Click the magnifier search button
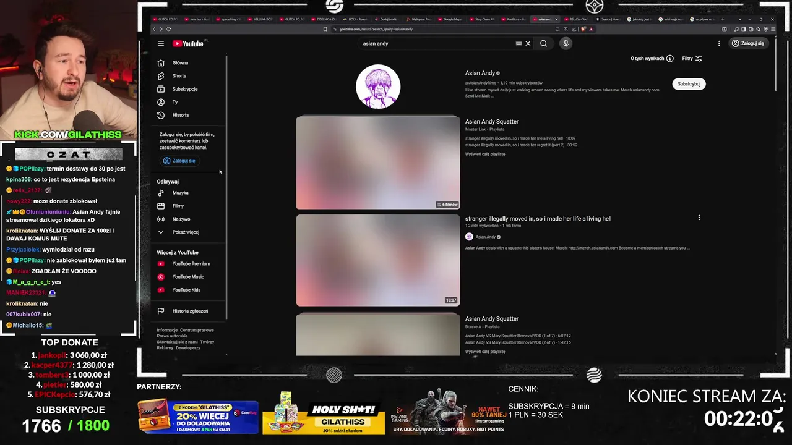This screenshot has height=445, width=792. click(544, 43)
